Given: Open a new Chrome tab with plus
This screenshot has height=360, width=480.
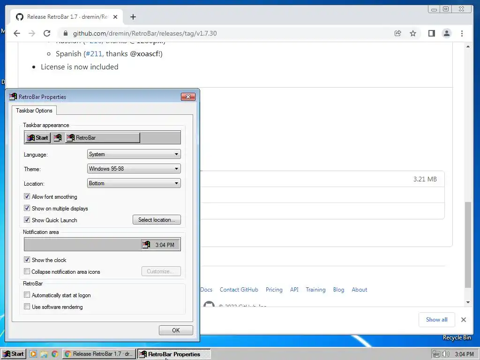Looking at the screenshot, I should 133,17.
